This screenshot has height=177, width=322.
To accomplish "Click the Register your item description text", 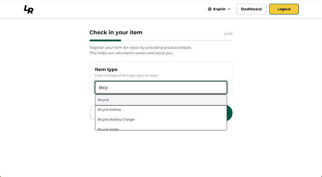I will [x=140, y=50].
